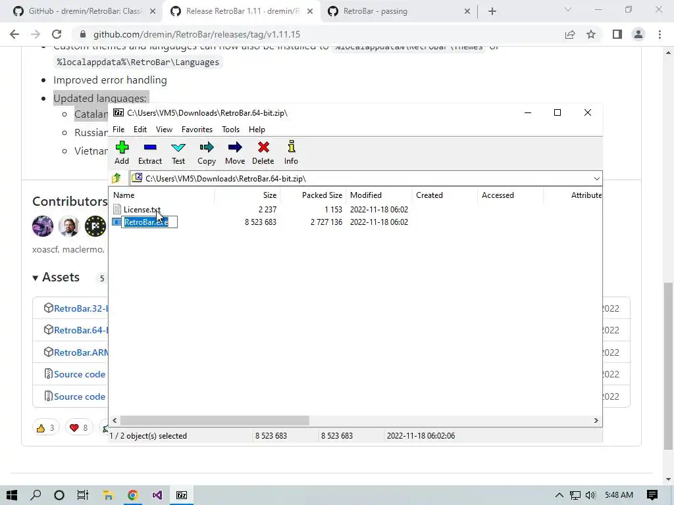Open maclermo contributor avatar

pos(68,226)
